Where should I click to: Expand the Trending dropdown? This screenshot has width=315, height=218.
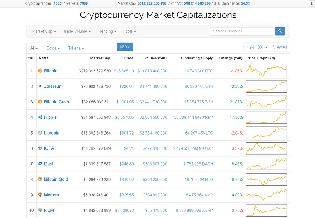pos(107,31)
